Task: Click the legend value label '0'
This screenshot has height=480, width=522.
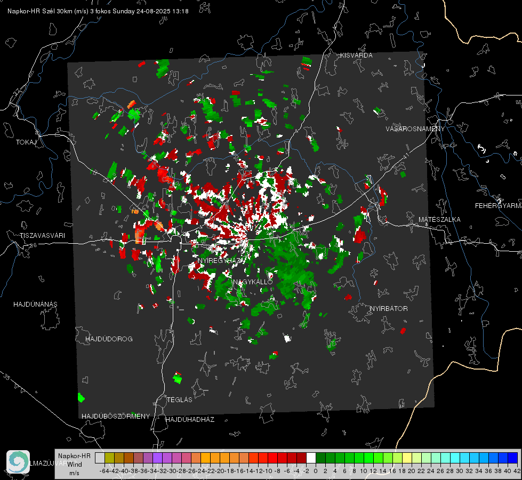Action: pyautogui.click(x=316, y=471)
